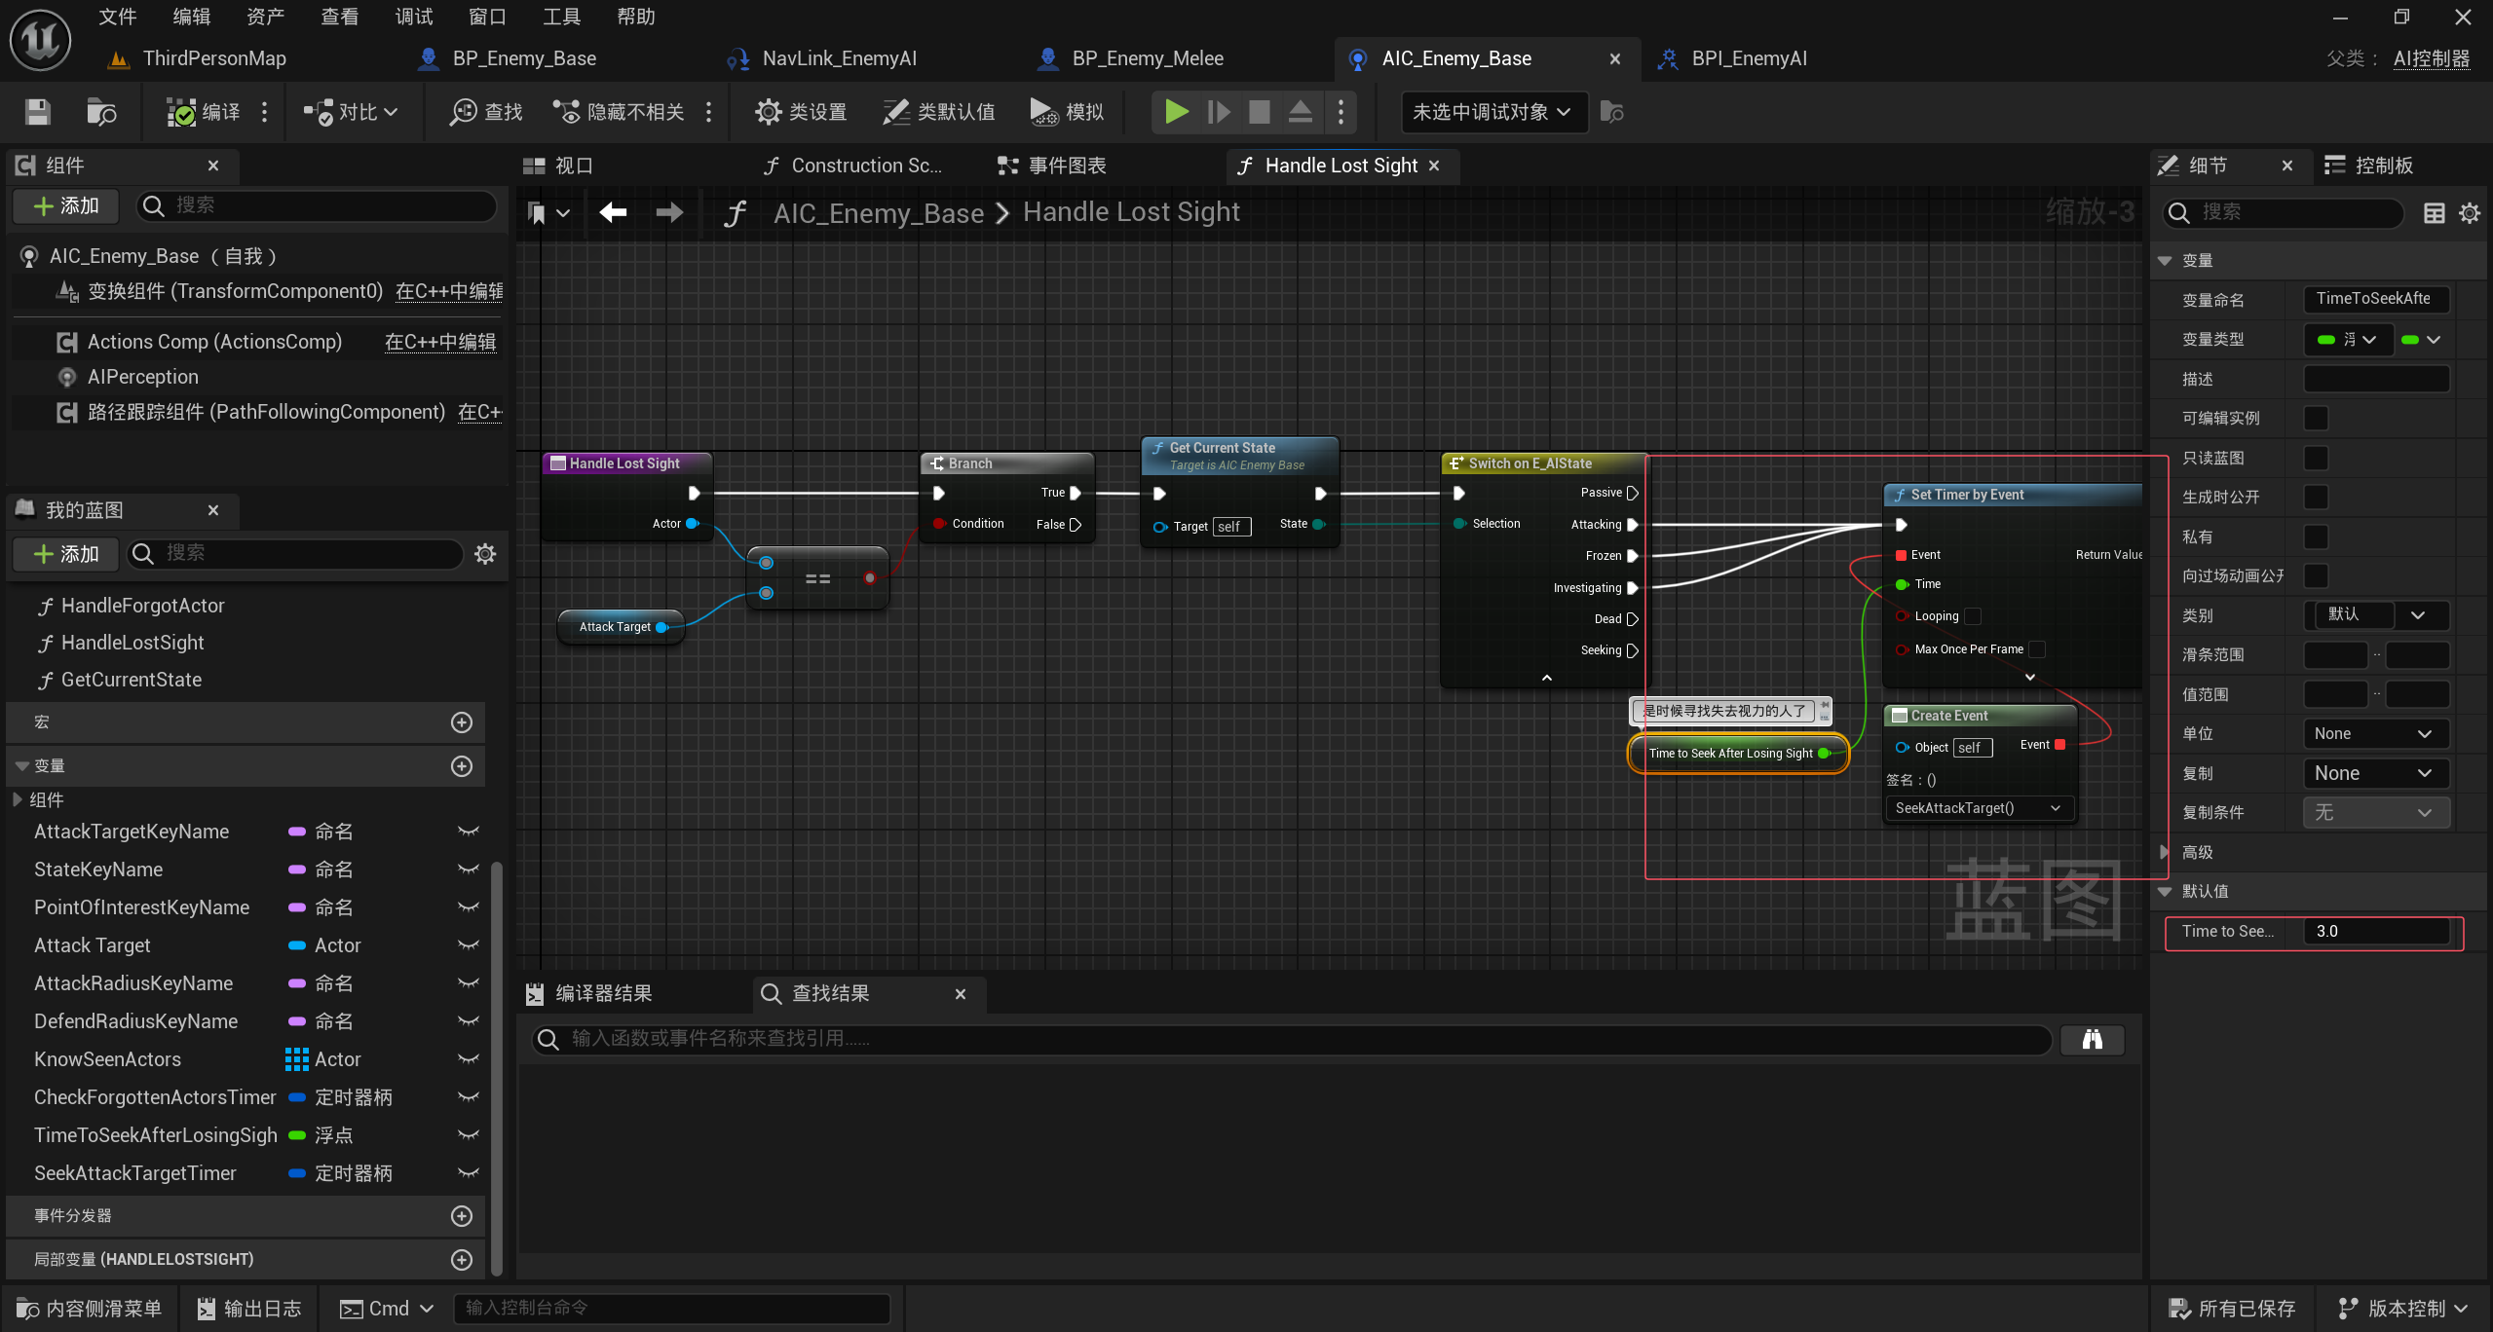The image size is (2493, 1332).
Task: Open My Blueprint panel settings gear
Action: click(484, 554)
